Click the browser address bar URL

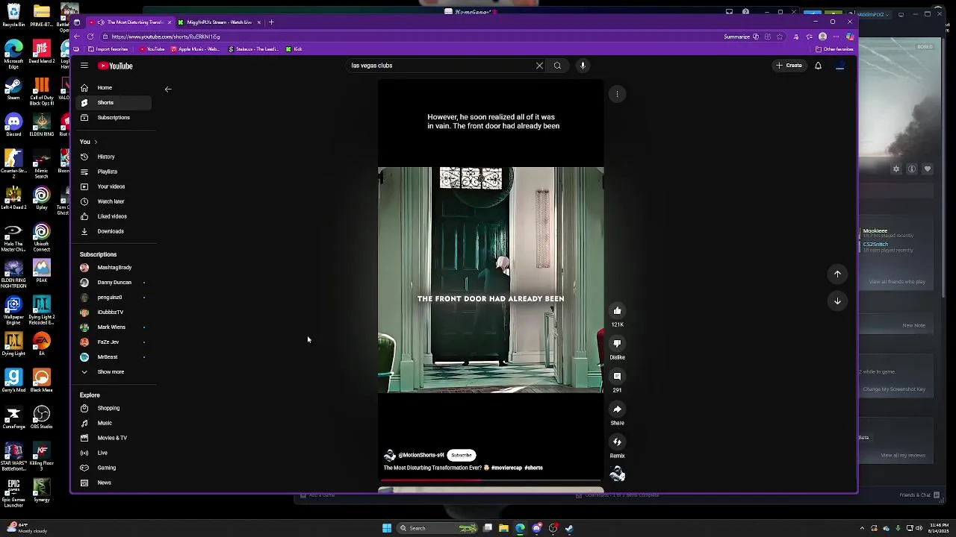[166, 37]
